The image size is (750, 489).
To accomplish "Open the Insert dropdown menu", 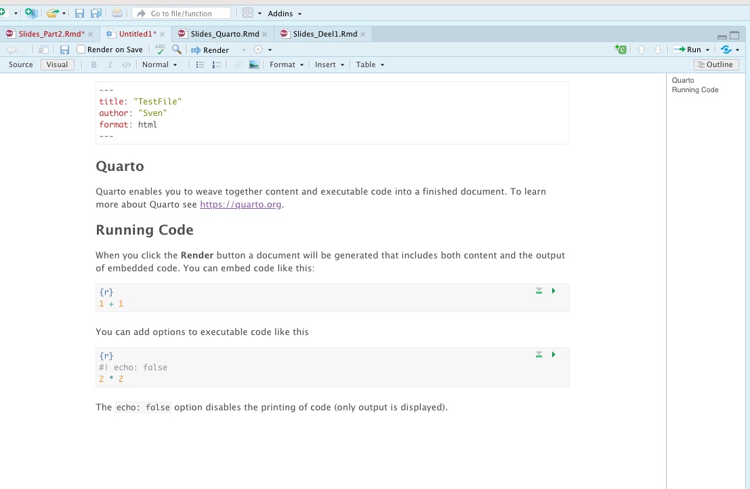I will coord(329,64).
